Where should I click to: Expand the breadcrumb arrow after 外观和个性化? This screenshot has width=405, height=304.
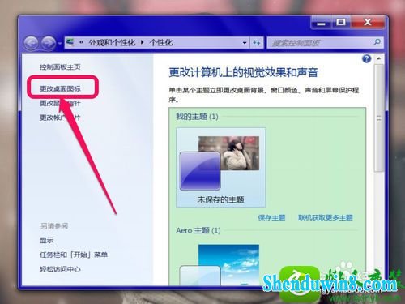tap(143, 42)
